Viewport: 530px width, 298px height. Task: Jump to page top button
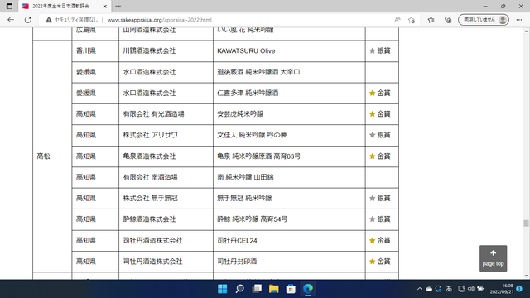click(x=494, y=258)
